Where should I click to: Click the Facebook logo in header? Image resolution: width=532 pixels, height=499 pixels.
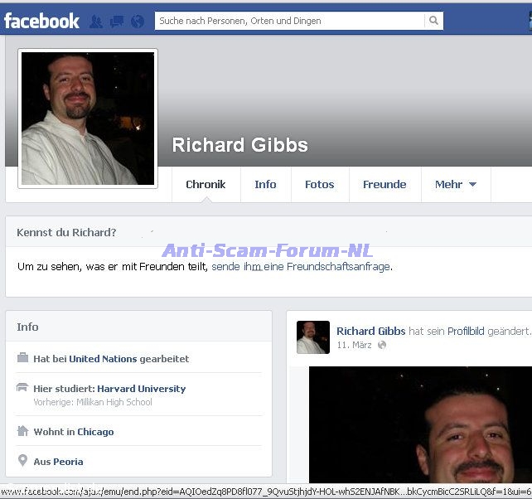(41, 21)
